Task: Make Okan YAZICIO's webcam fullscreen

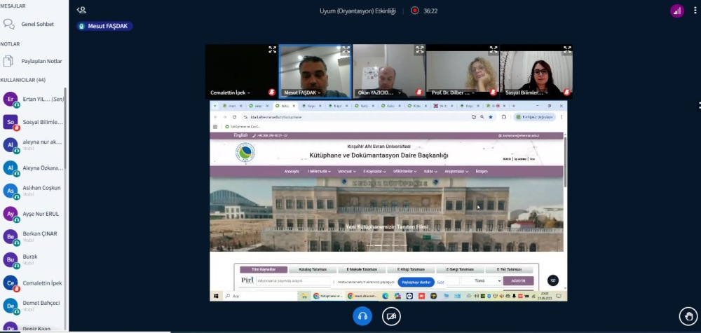Action: (419, 50)
